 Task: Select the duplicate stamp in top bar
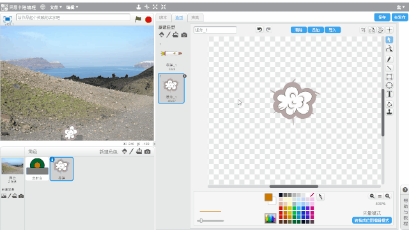pos(139,7)
